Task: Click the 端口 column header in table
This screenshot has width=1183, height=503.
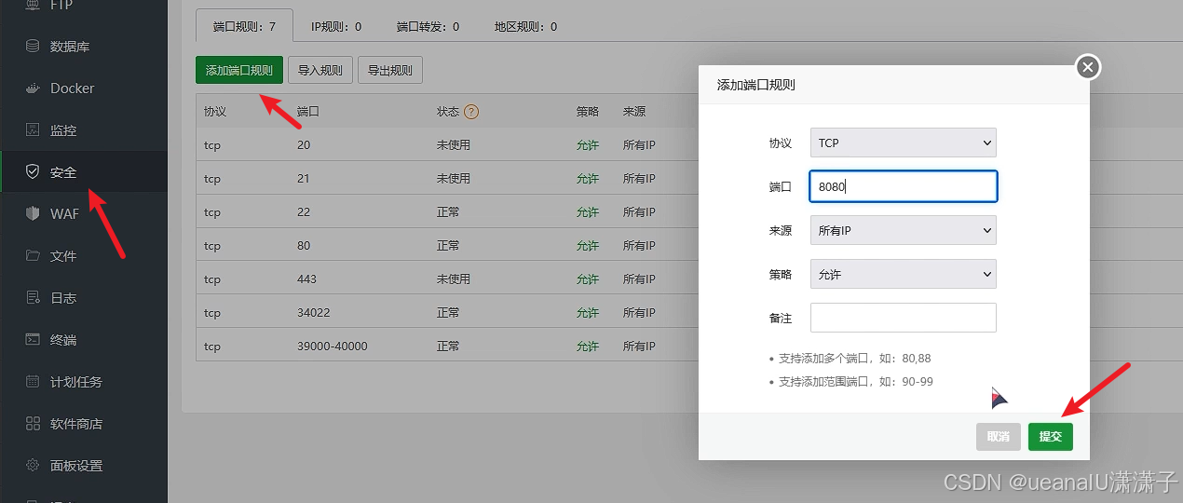Action: point(308,112)
